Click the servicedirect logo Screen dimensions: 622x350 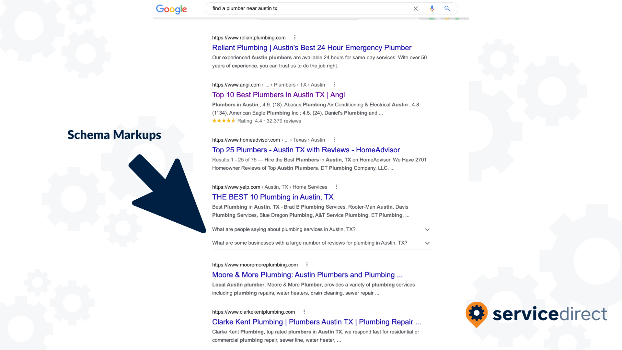point(536,314)
